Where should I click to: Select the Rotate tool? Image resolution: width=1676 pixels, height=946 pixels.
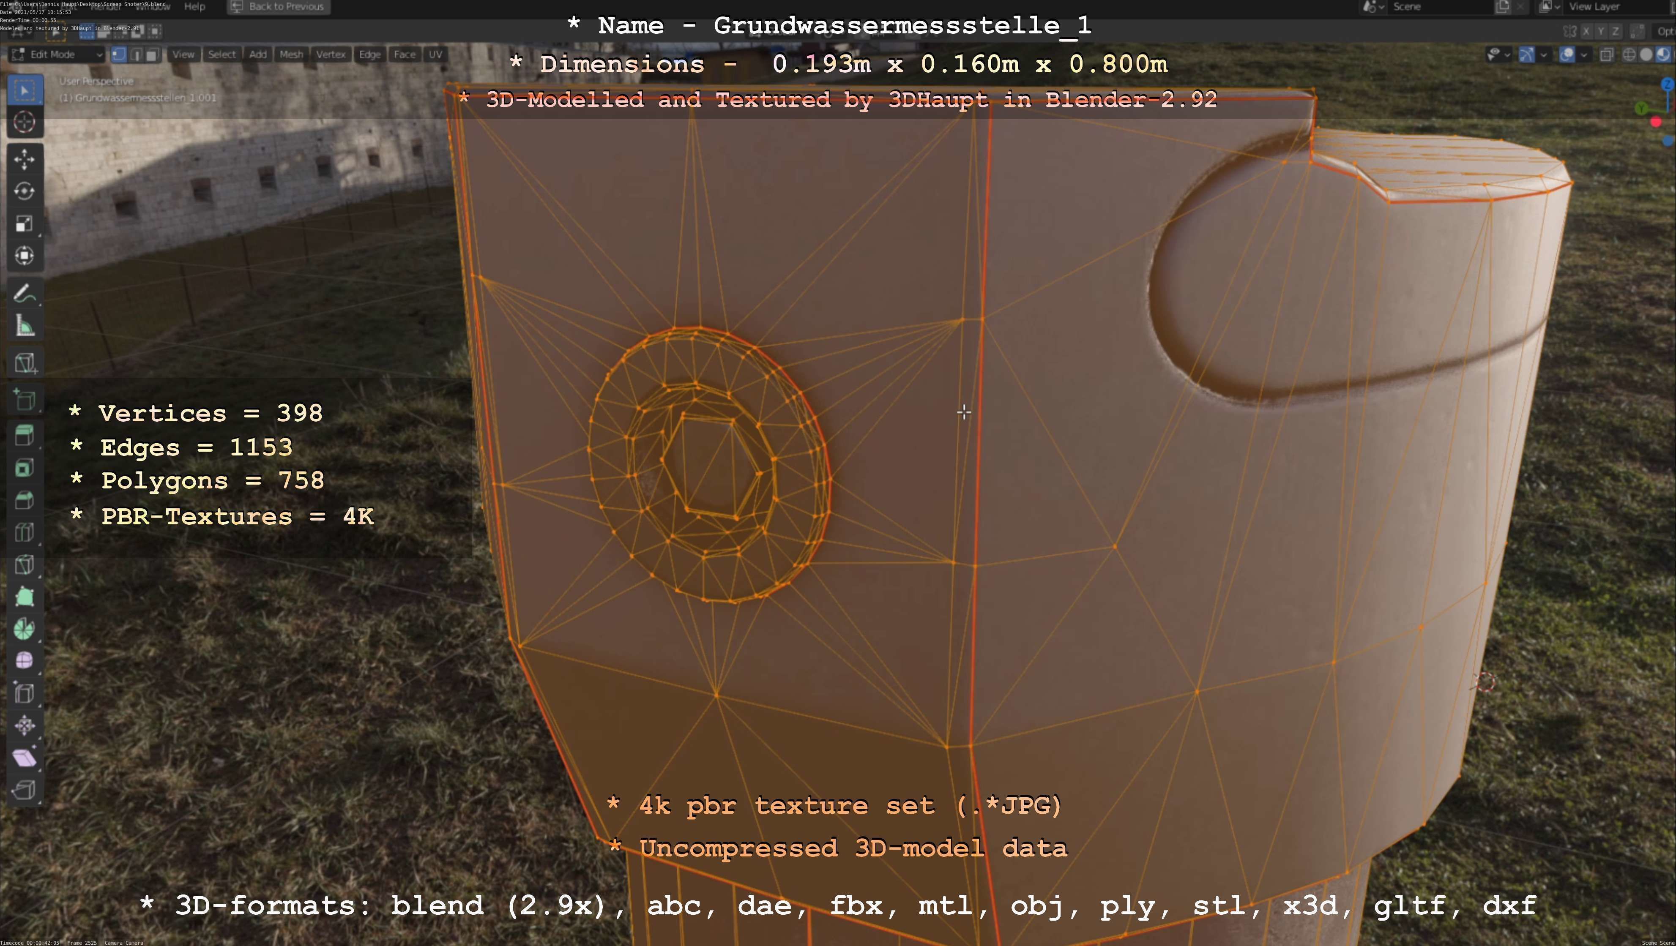tap(24, 191)
